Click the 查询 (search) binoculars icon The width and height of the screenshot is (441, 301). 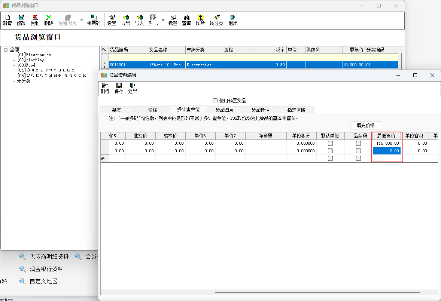[x=186, y=20]
